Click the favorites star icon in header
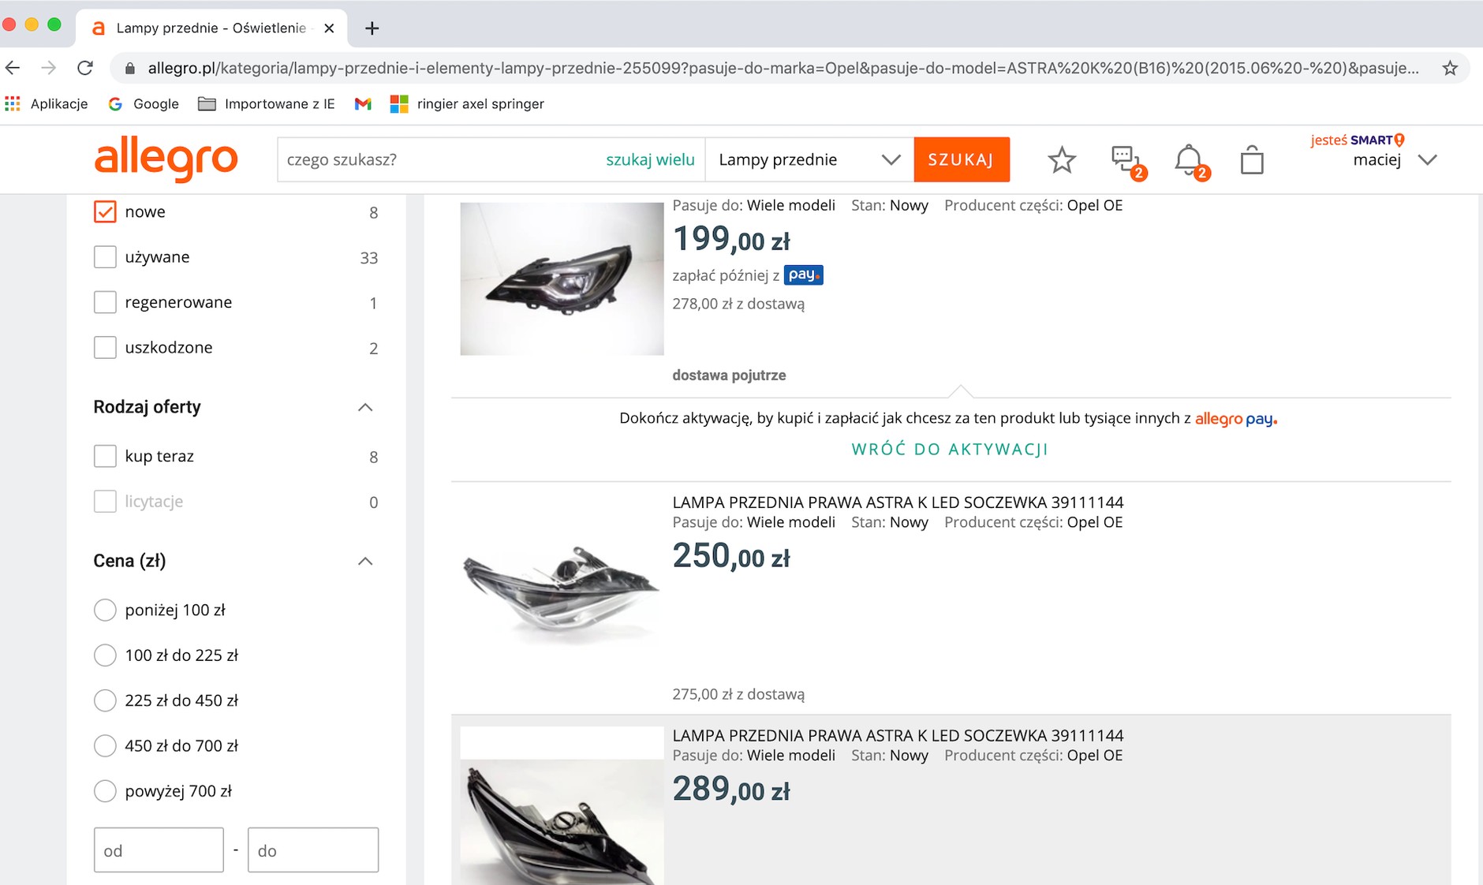Image resolution: width=1483 pixels, height=885 pixels. point(1061,159)
